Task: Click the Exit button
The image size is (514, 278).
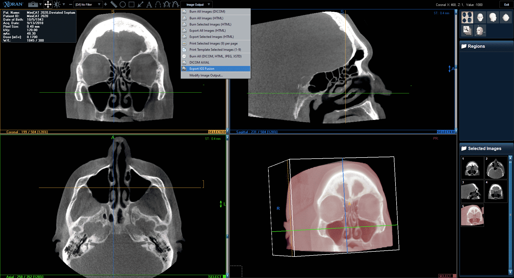Action: pyautogui.click(x=506, y=5)
